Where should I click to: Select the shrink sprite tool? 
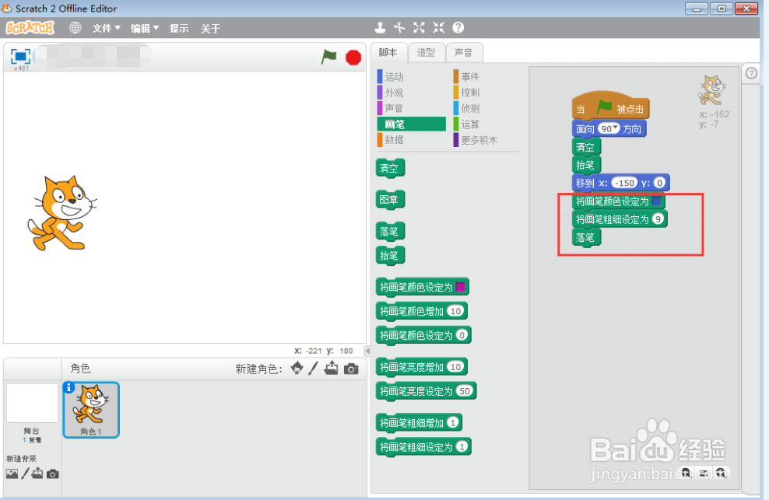tap(438, 28)
